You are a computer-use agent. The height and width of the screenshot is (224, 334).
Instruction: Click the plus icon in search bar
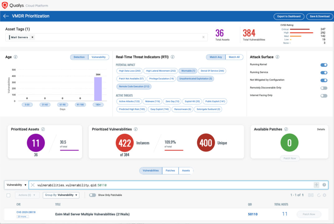[x=316, y=185]
